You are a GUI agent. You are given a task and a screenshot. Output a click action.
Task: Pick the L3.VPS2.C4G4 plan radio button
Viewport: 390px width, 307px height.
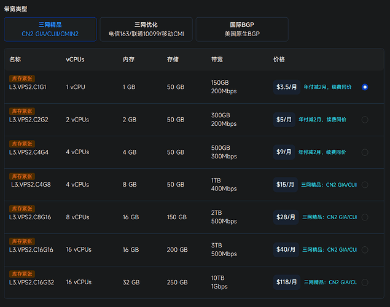(365, 152)
